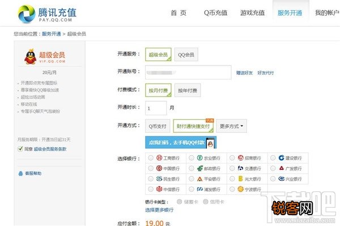Select the 广发银行 radio button
This screenshot has width=340, height=226.
pyautogui.click(x=273, y=168)
